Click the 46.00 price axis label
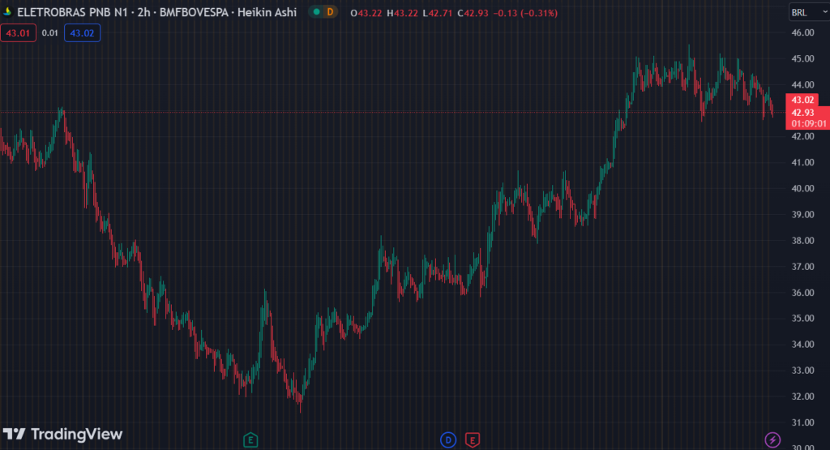 [x=802, y=32]
